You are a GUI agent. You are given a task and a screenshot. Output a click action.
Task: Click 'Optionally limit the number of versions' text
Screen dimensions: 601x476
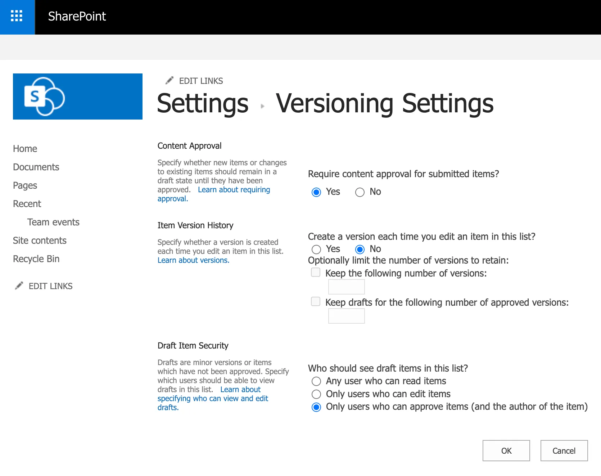point(408,260)
